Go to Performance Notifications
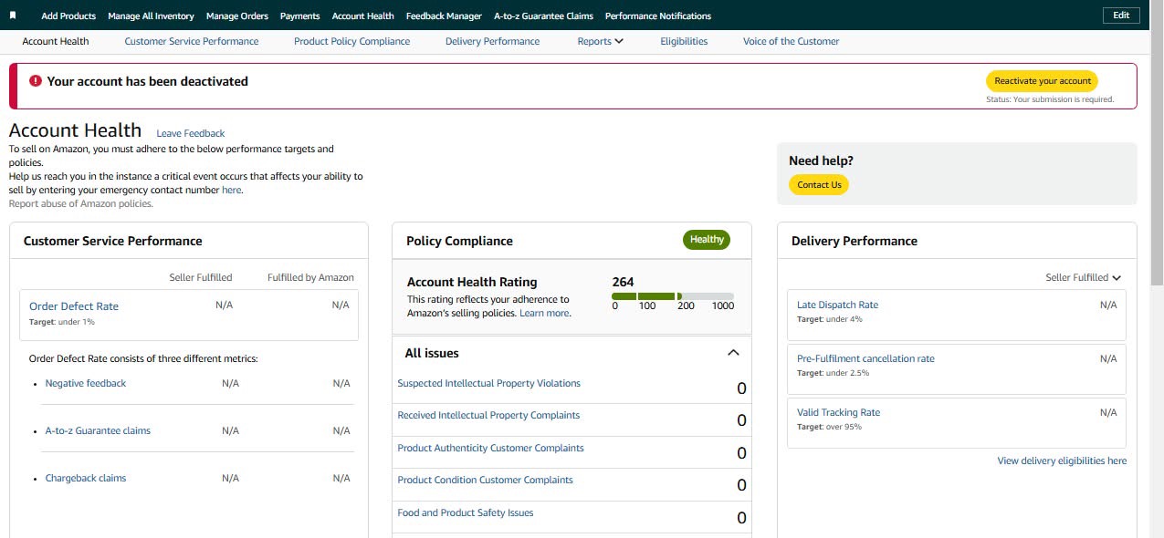This screenshot has height=538, width=1164. coord(658,16)
